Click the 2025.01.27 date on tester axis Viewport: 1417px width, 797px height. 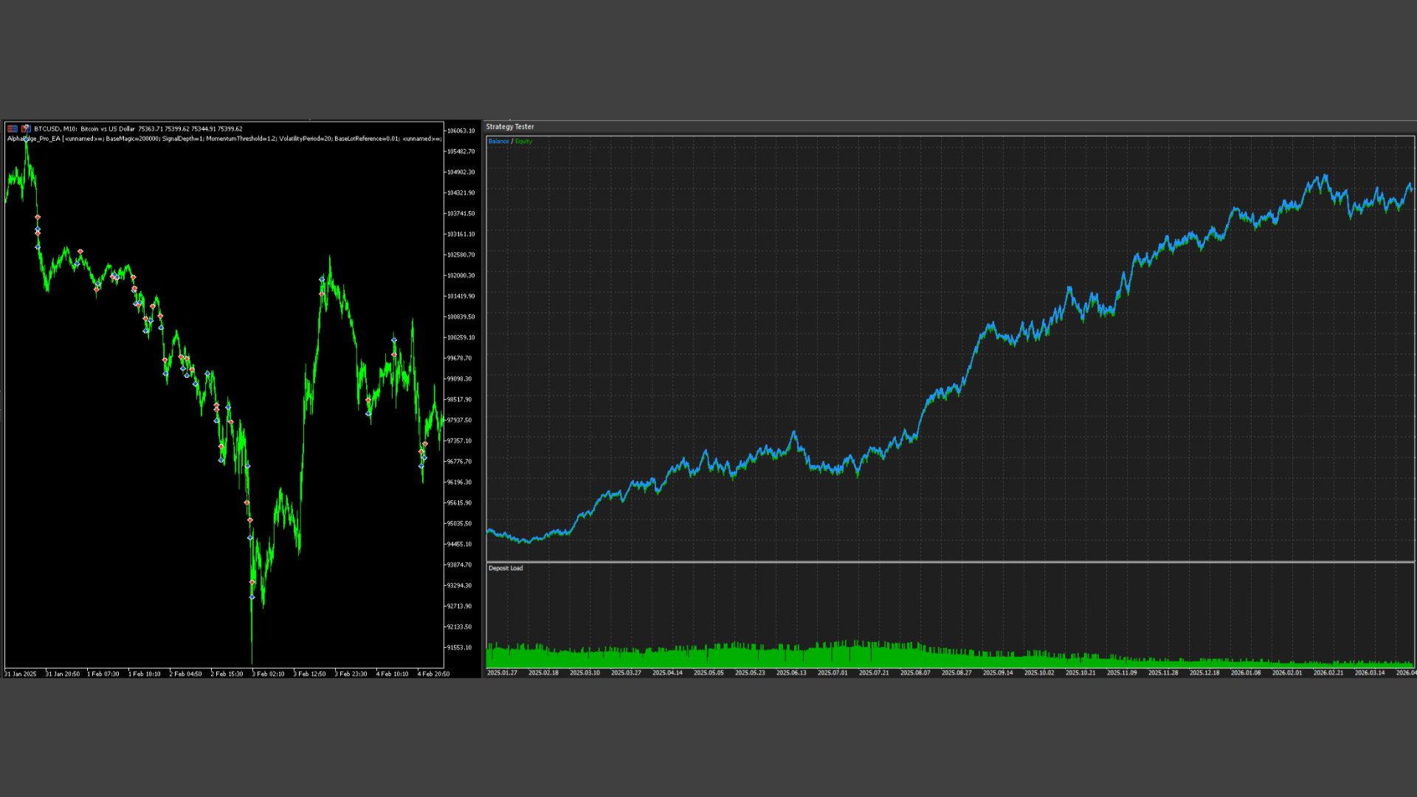coord(502,673)
